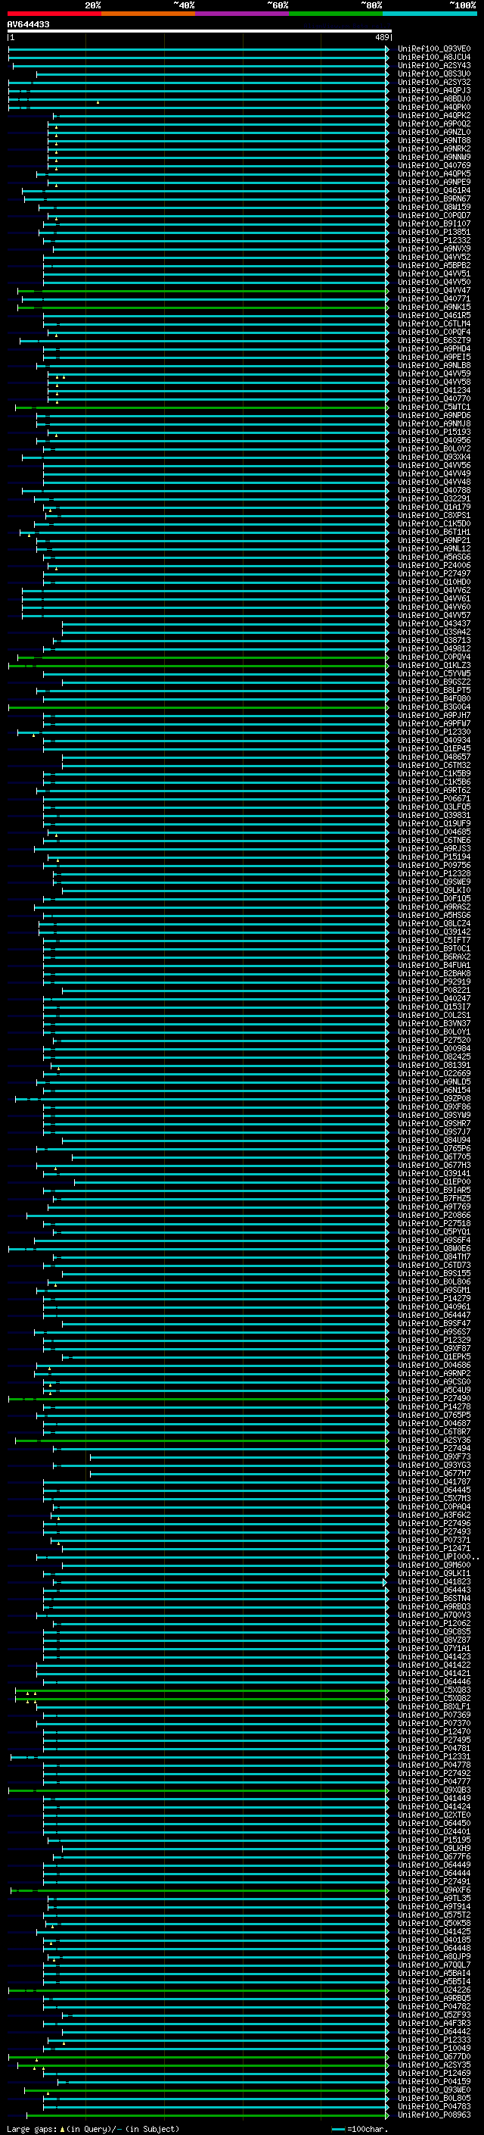This screenshot has width=484, height=2135.
Task: Open hit UniRef100_Q8S3U0
Action: (434, 73)
